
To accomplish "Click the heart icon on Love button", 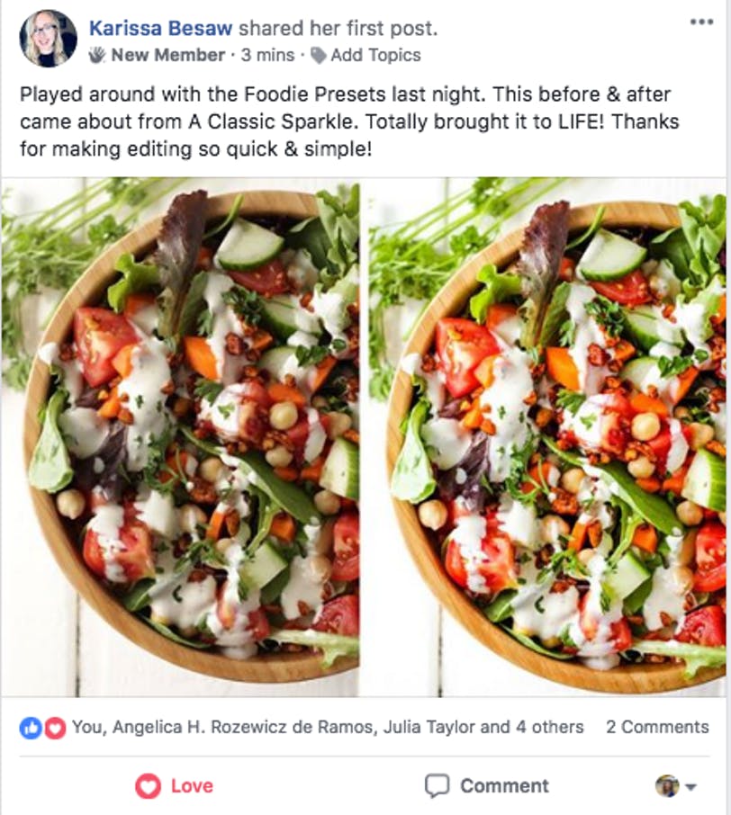I will pos(149,786).
